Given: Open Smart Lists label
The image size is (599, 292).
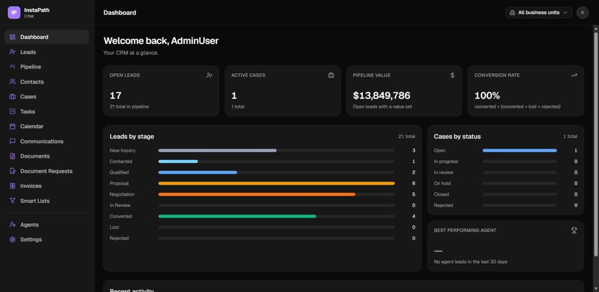Looking at the screenshot, I should pos(35,201).
